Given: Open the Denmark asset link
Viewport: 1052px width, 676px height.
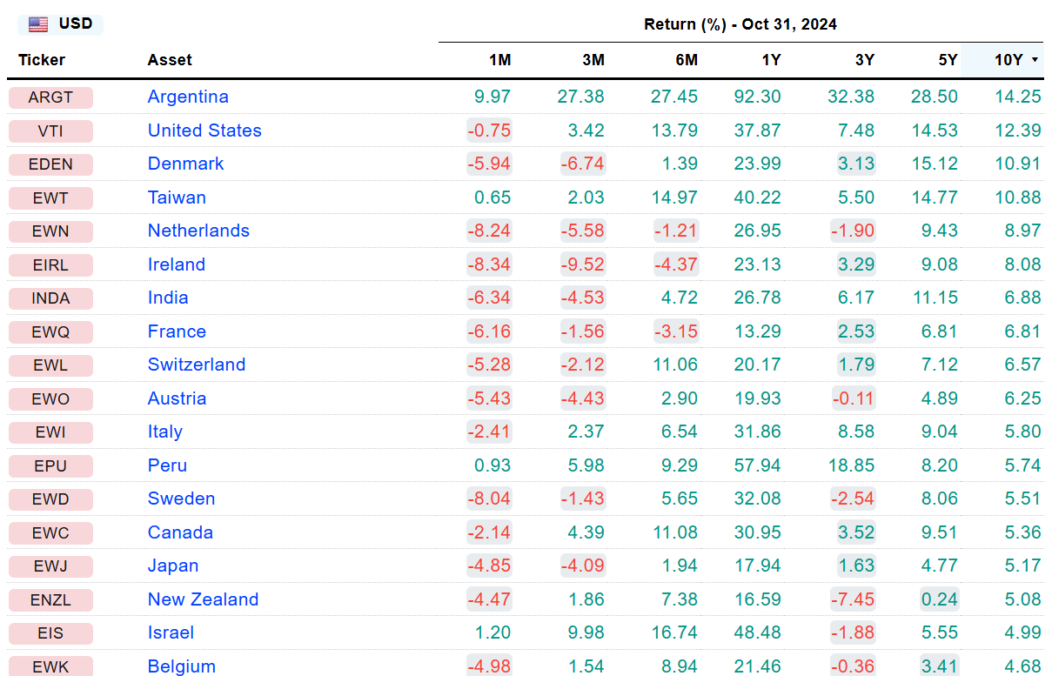Looking at the screenshot, I should click(x=185, y=164).
